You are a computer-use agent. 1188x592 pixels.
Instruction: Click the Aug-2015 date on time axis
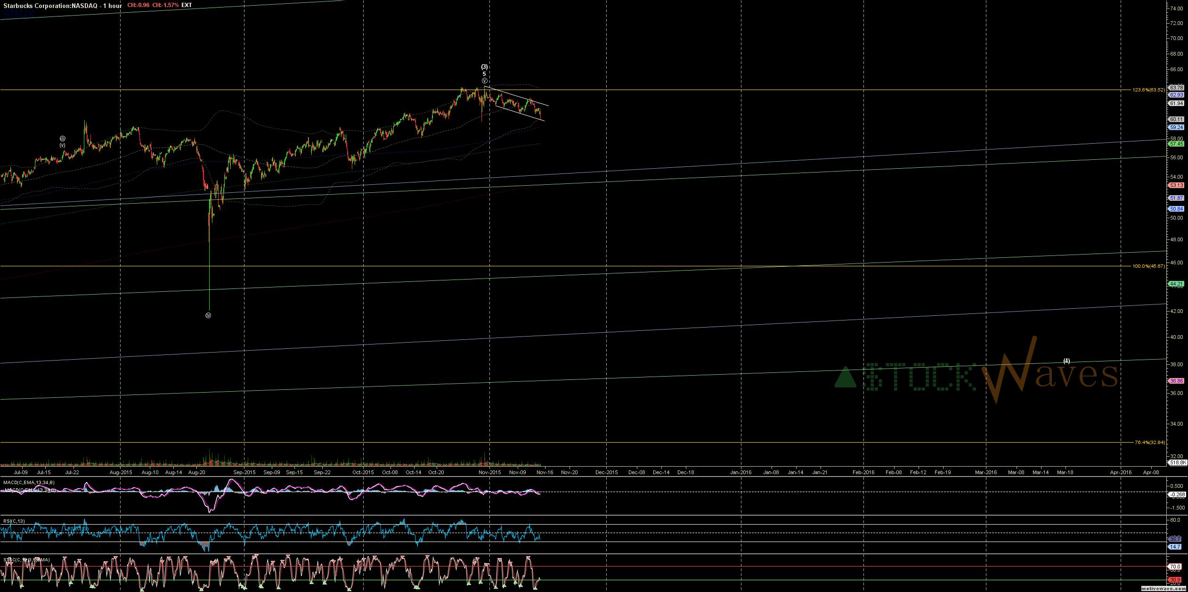(121, 472)
